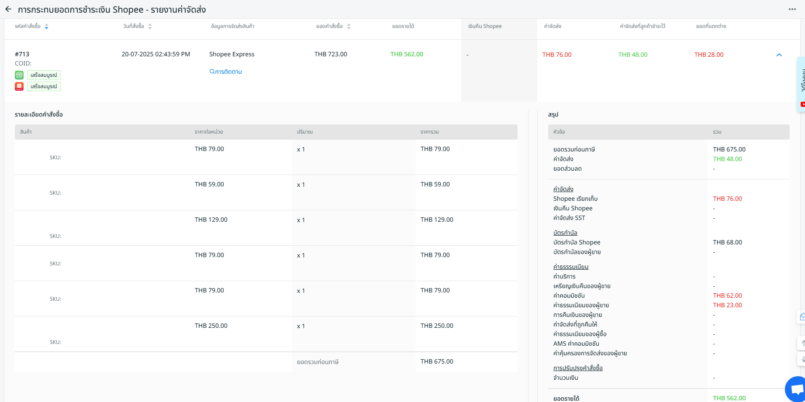Click the orange Shopee icon
The width and height of the screenshot is (805, 402).
pyautogui.click(x=19, y=86)
